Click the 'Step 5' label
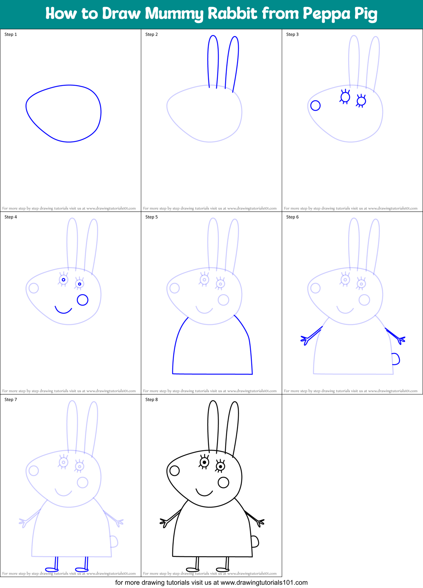The width and height of the screenshot is (423, 588). (x=151, y=217)
